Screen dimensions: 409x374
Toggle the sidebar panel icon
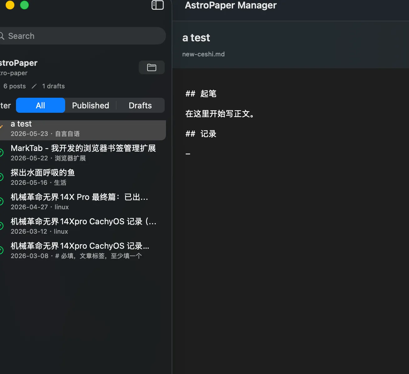[x=158, y=5]
